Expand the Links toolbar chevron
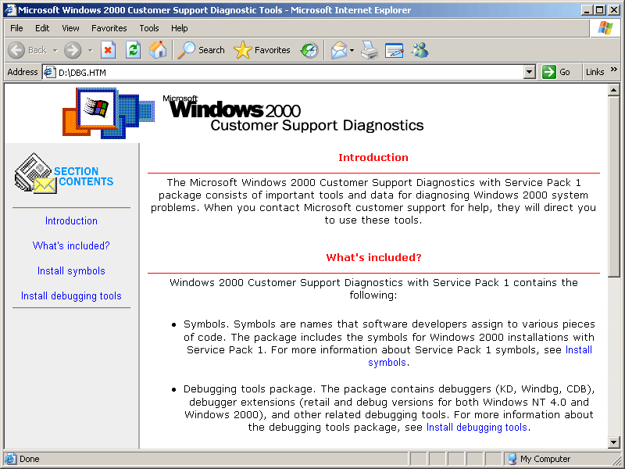The image size is (625, 469). pos(614,70)
